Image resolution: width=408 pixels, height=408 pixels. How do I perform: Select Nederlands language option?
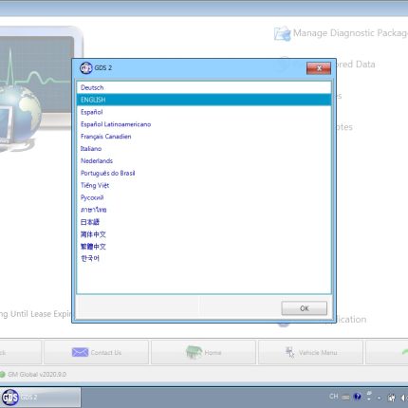[x=204, y=160]
